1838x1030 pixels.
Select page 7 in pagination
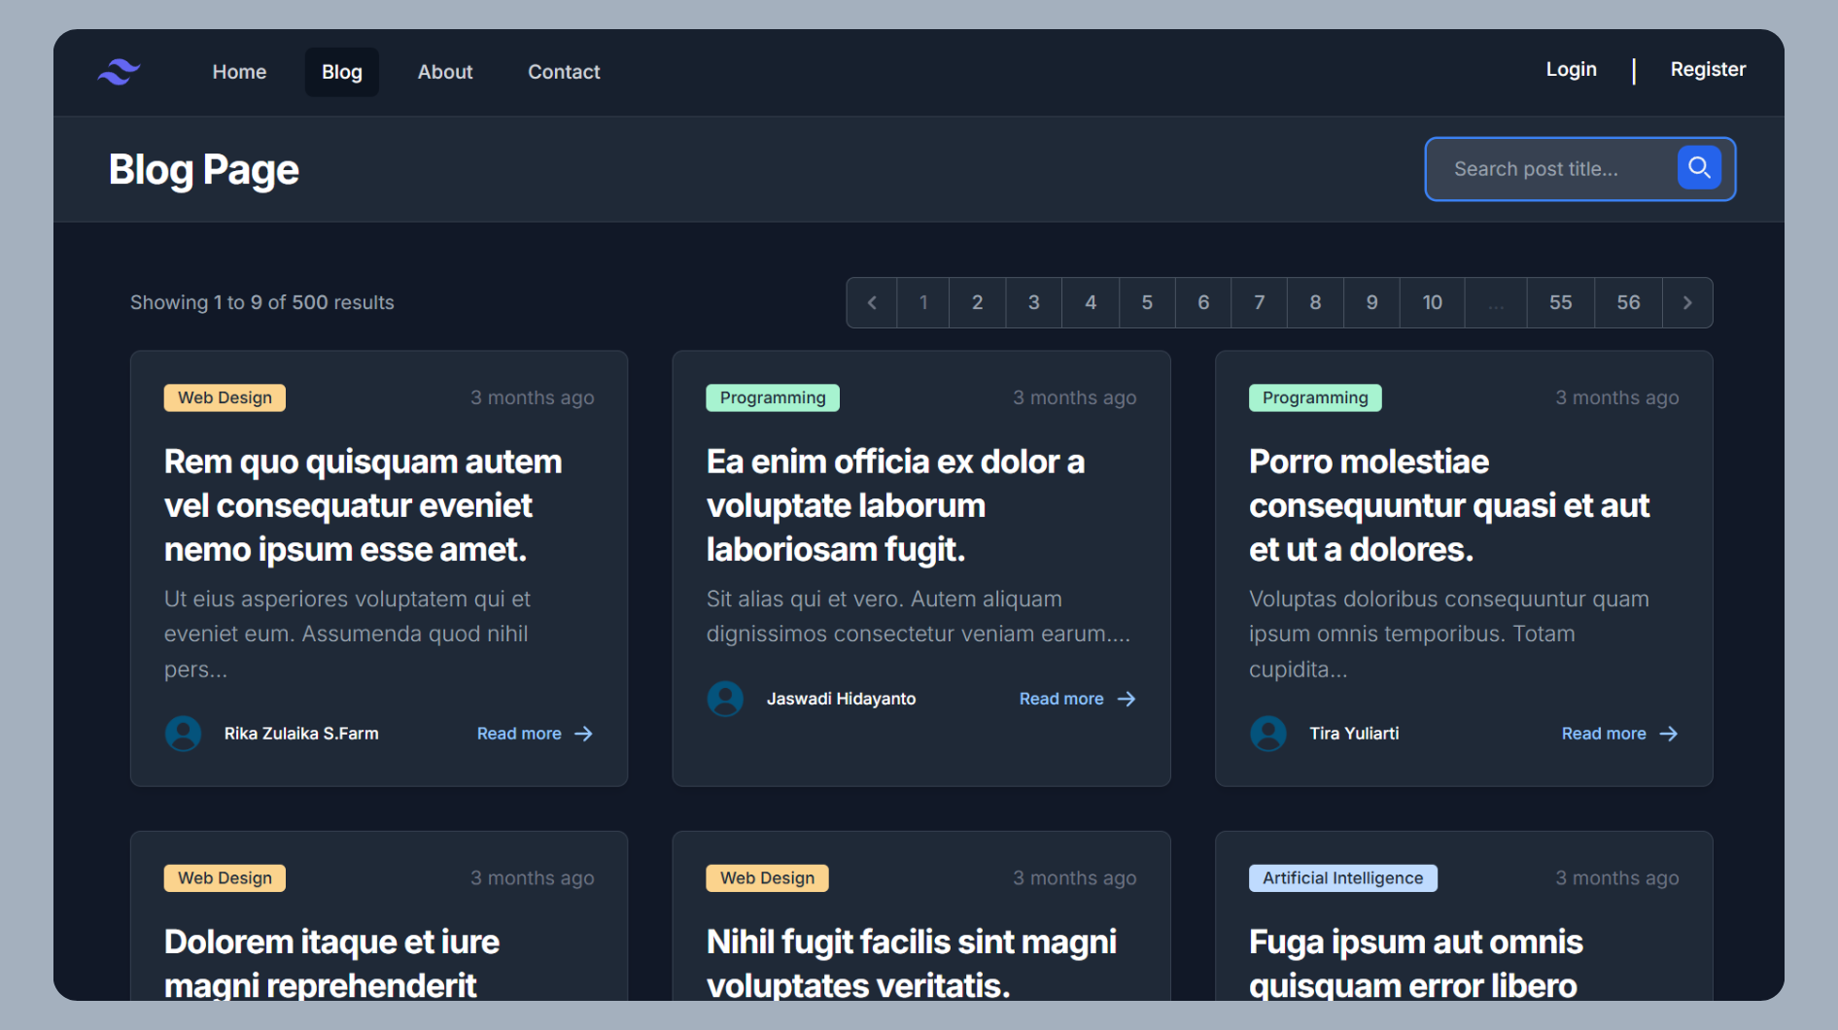pos(1259,303)
